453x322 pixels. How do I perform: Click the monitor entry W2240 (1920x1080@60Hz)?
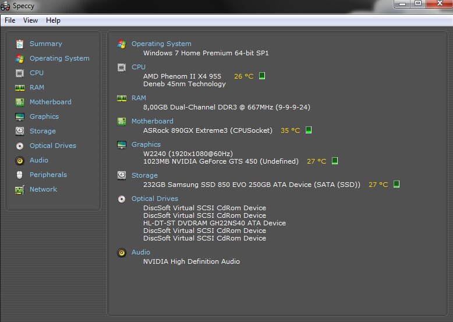click(188, 154)
